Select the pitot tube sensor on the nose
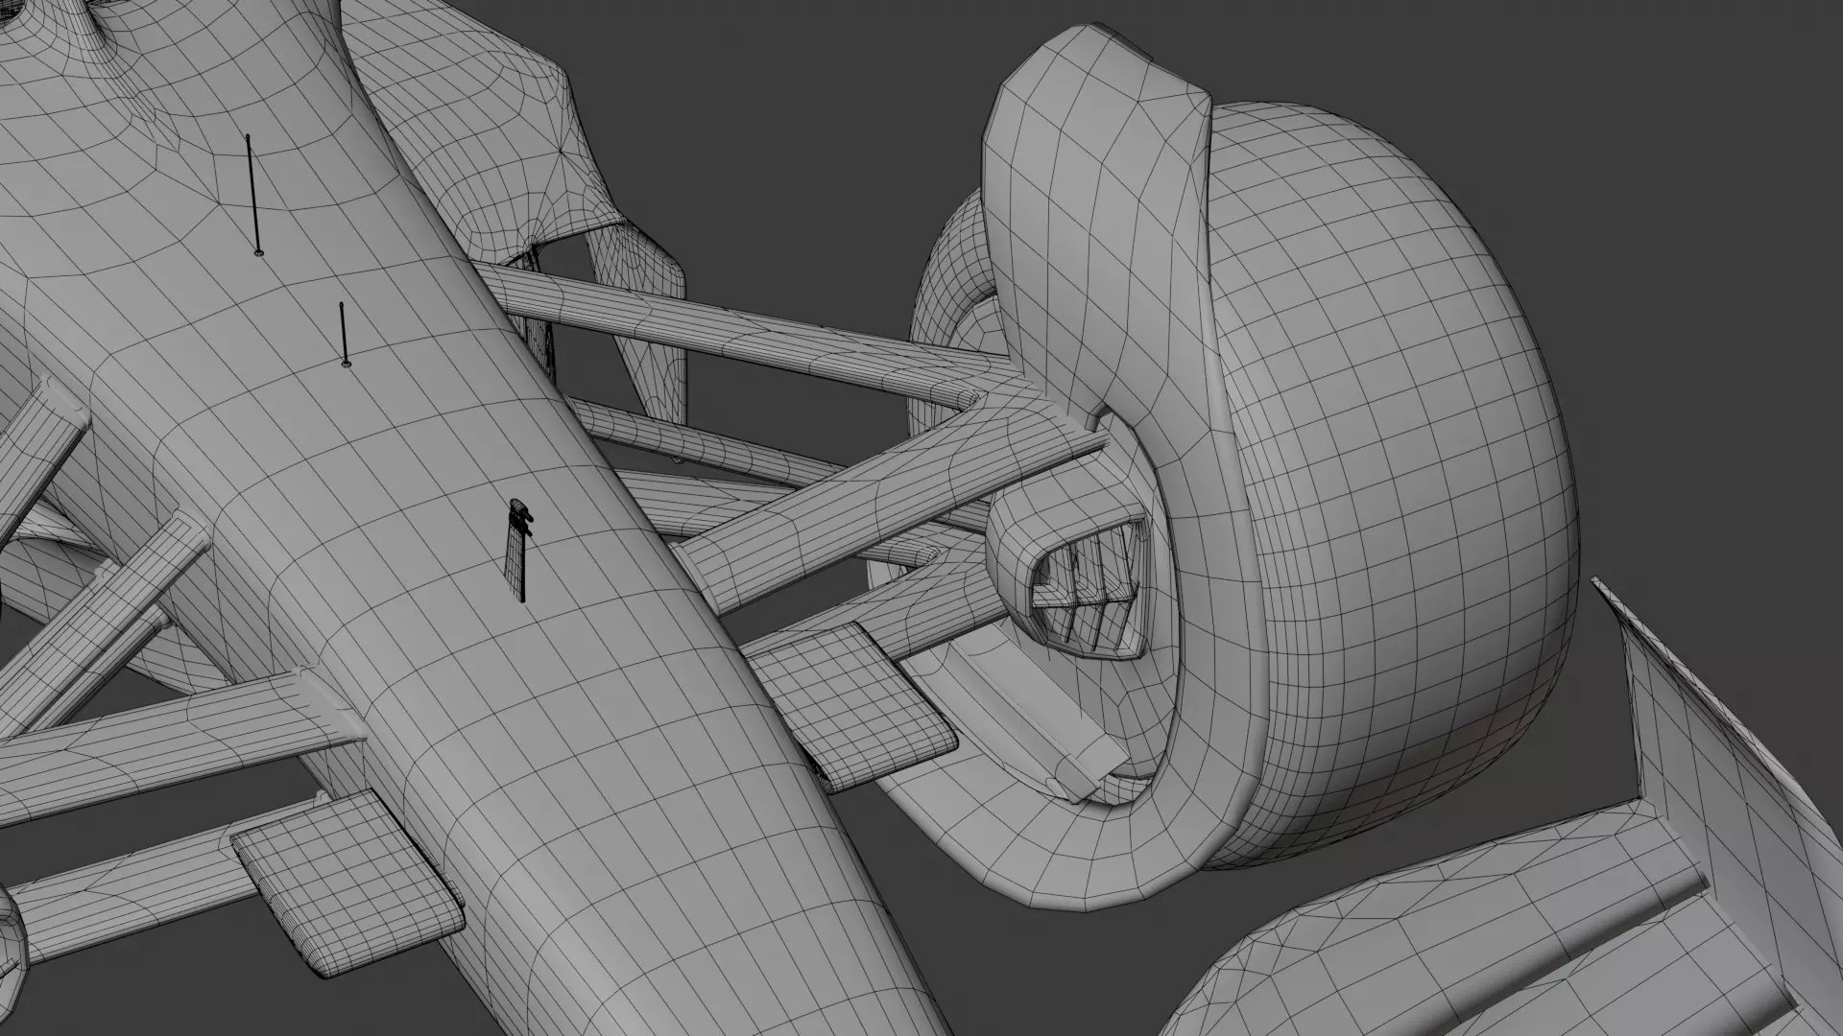Screen dimensions: 1843x1036 (x=519, y=551)
